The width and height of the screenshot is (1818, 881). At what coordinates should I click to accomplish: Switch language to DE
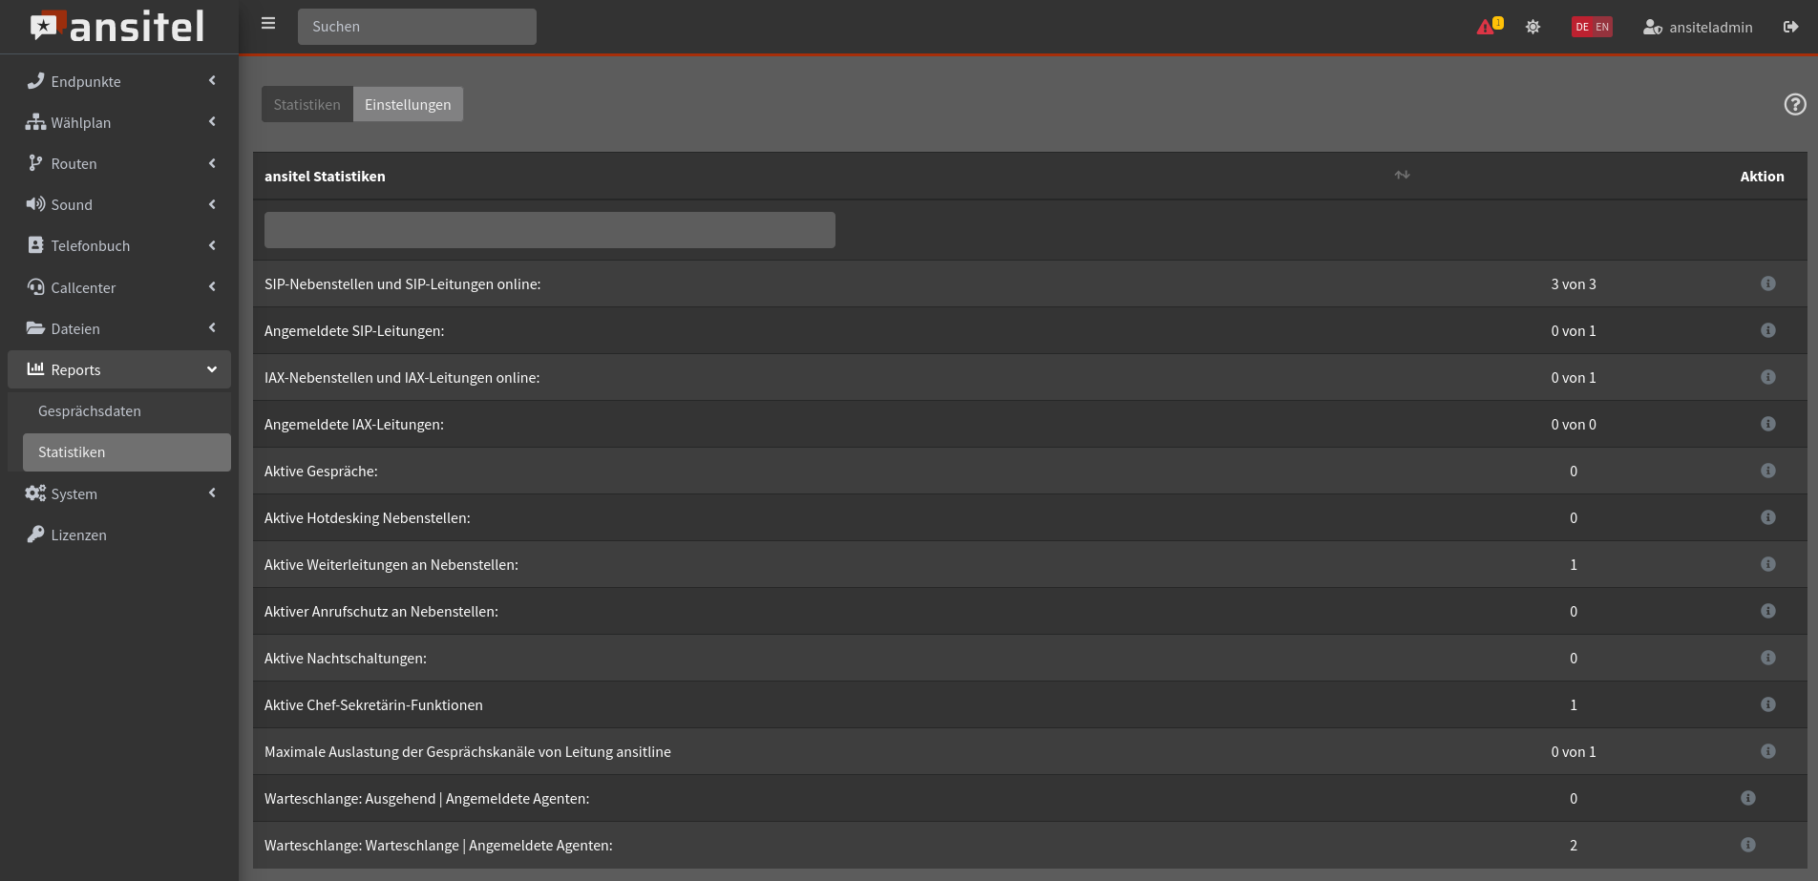[1582, 27]
